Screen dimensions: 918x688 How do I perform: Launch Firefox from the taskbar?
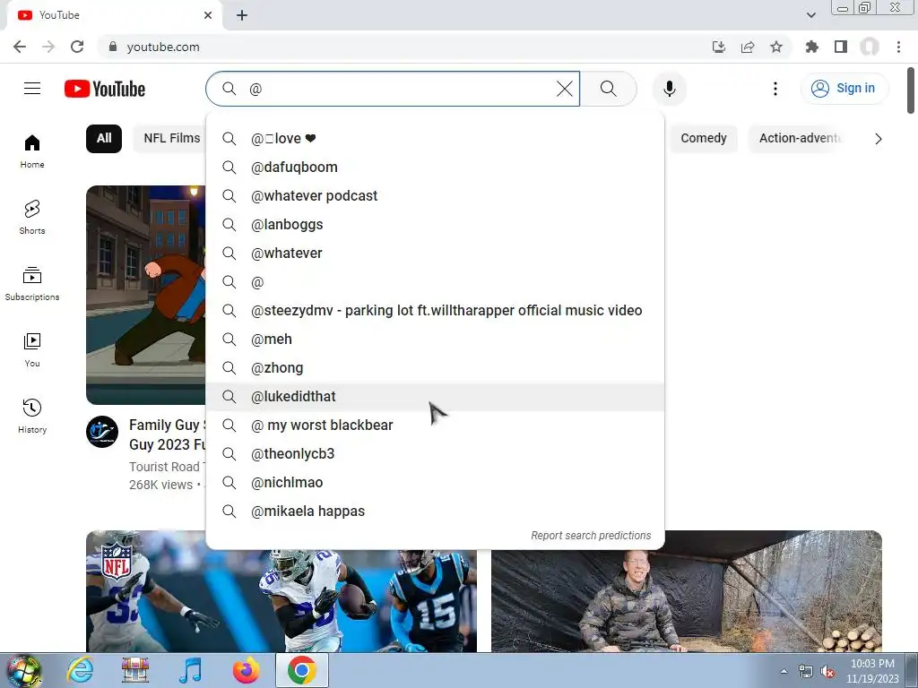click(x=246, y=670)
